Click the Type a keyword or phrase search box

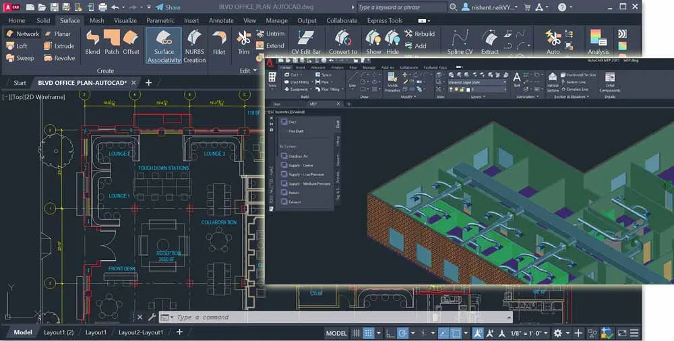pyautogui.click(x=401, y=7)
